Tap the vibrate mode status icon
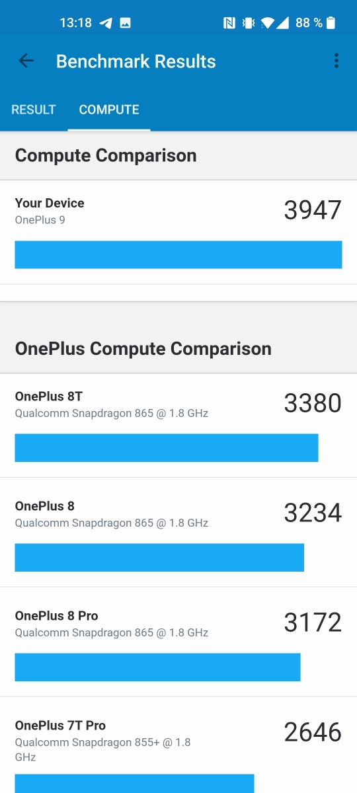 [x=249, y=23]
